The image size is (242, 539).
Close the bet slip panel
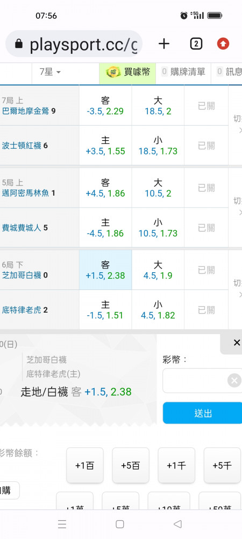coord(237,342)
